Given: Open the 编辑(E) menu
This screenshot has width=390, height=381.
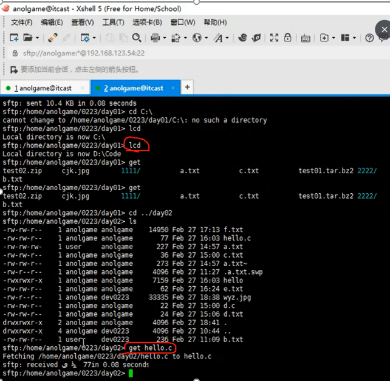Looking at the screenshot, I should coord(52,22).
